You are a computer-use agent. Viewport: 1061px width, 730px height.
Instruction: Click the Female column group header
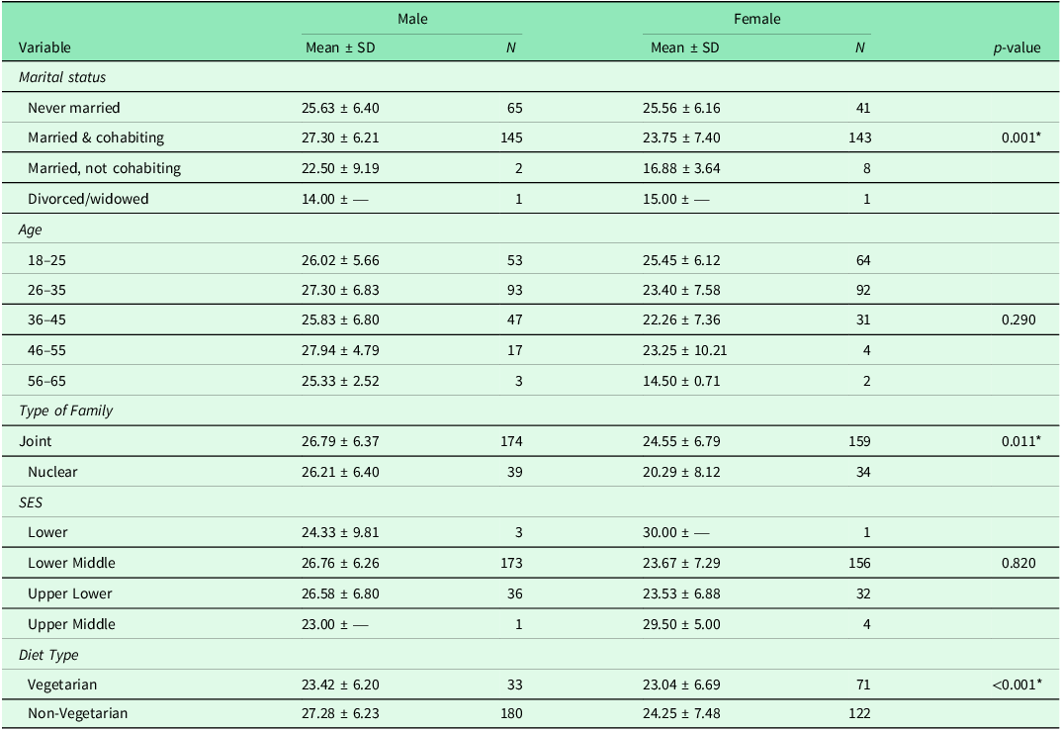[x=757, y=19]
